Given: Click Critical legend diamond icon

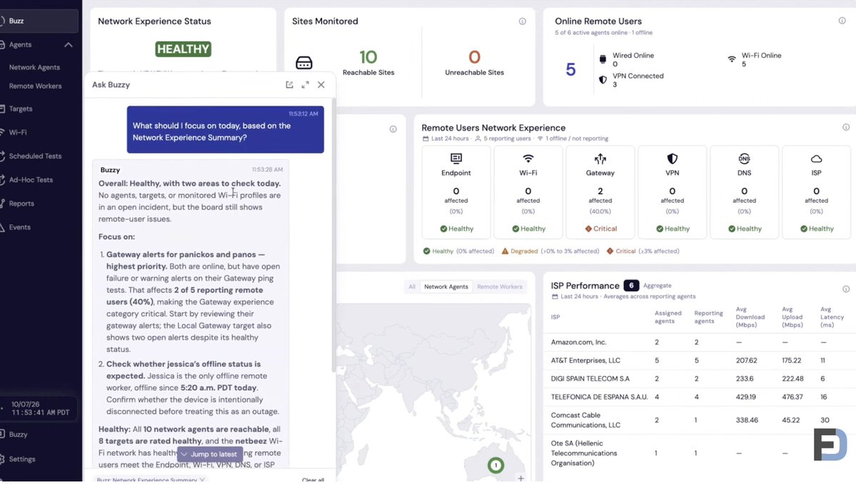Looking at the screenshot, I should [x=610, y=251].
